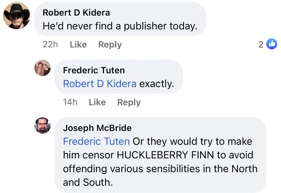Image resolution: width=281 pixels, height=193 pixels.
Task: Click the blue Robert D Kidera mention
Action: coord(100,84)
